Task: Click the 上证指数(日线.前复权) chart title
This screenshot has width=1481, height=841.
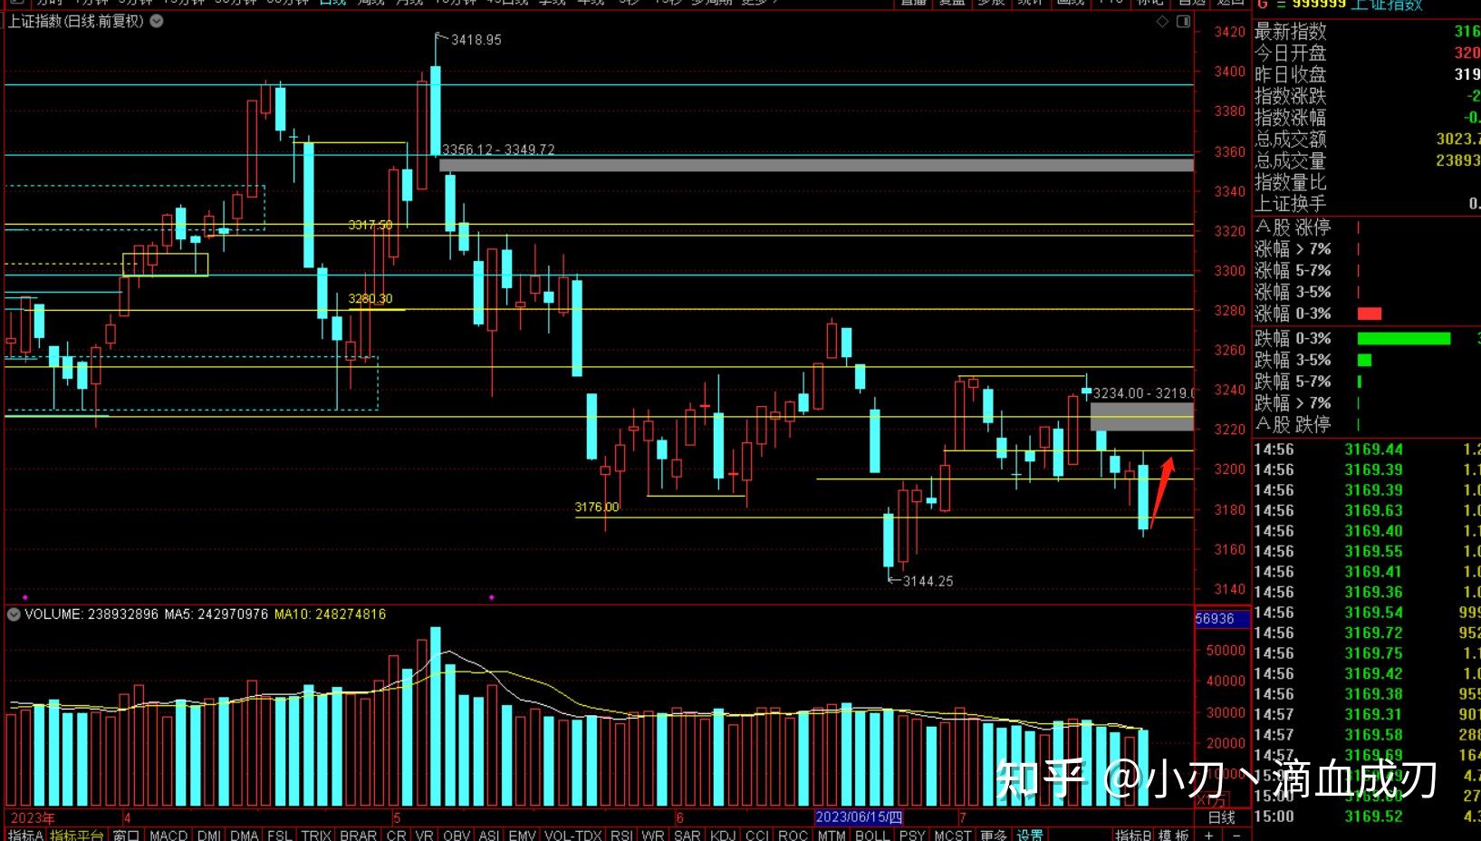Action: [x=76, y=20]
